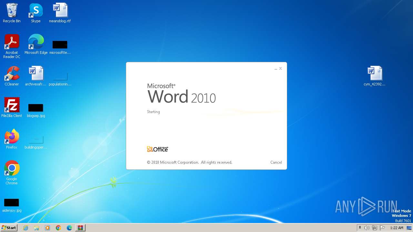
Task: Launch Internet Explorer from the taskbar
Action: [26, 228]
